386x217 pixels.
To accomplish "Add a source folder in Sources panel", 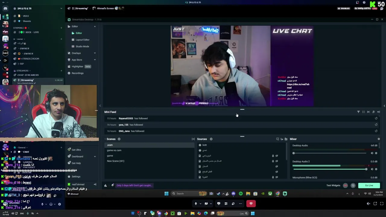I will point(286,139).
